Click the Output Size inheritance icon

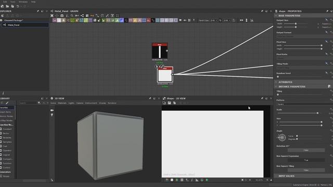click(326, 20)
